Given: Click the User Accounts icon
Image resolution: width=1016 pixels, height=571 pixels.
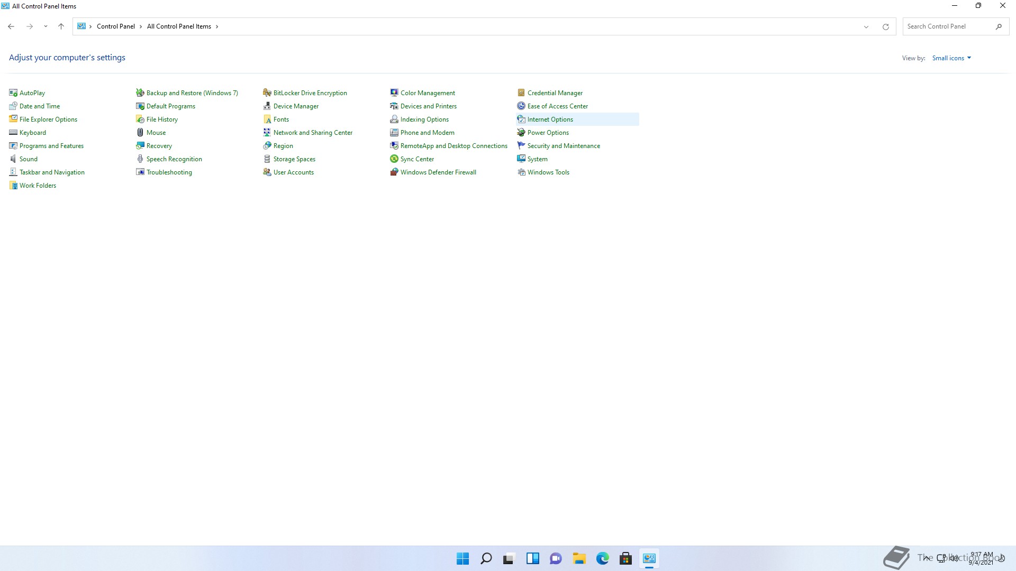Looking at the screenshot, I should (x=267, y=172).
